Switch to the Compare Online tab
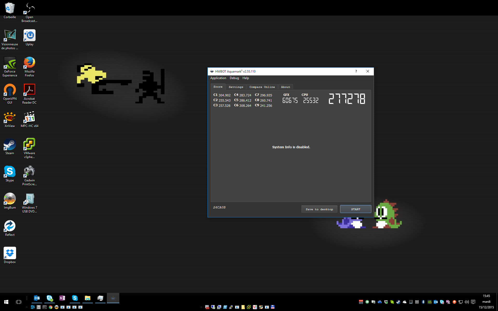The height and width of the screenshot is (311, 498). tap(262, 87)
